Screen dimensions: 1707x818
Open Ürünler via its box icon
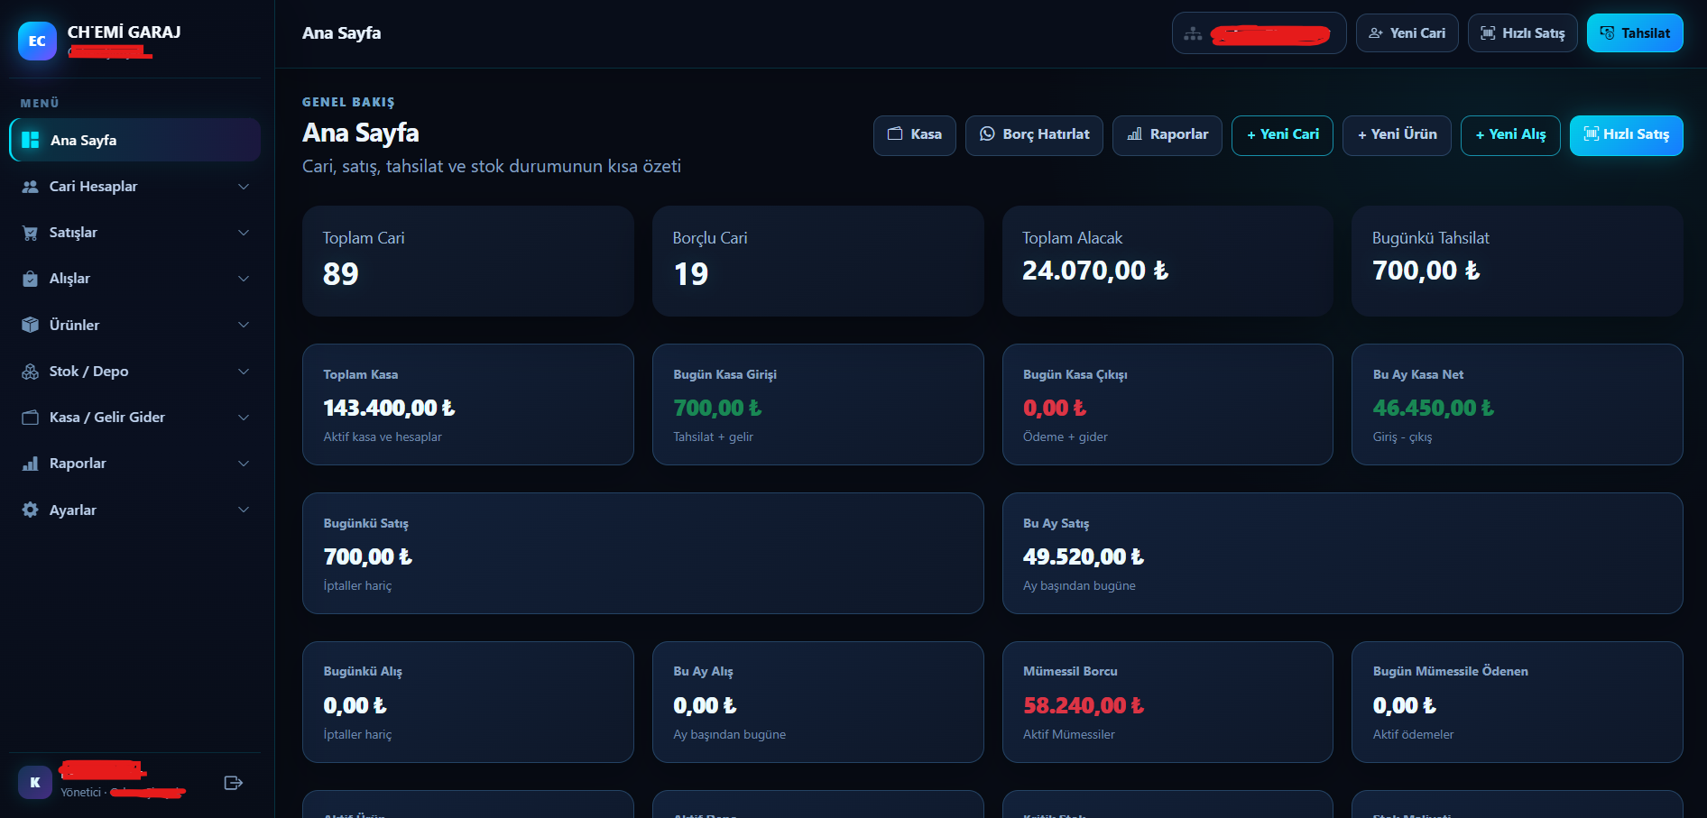30,325
